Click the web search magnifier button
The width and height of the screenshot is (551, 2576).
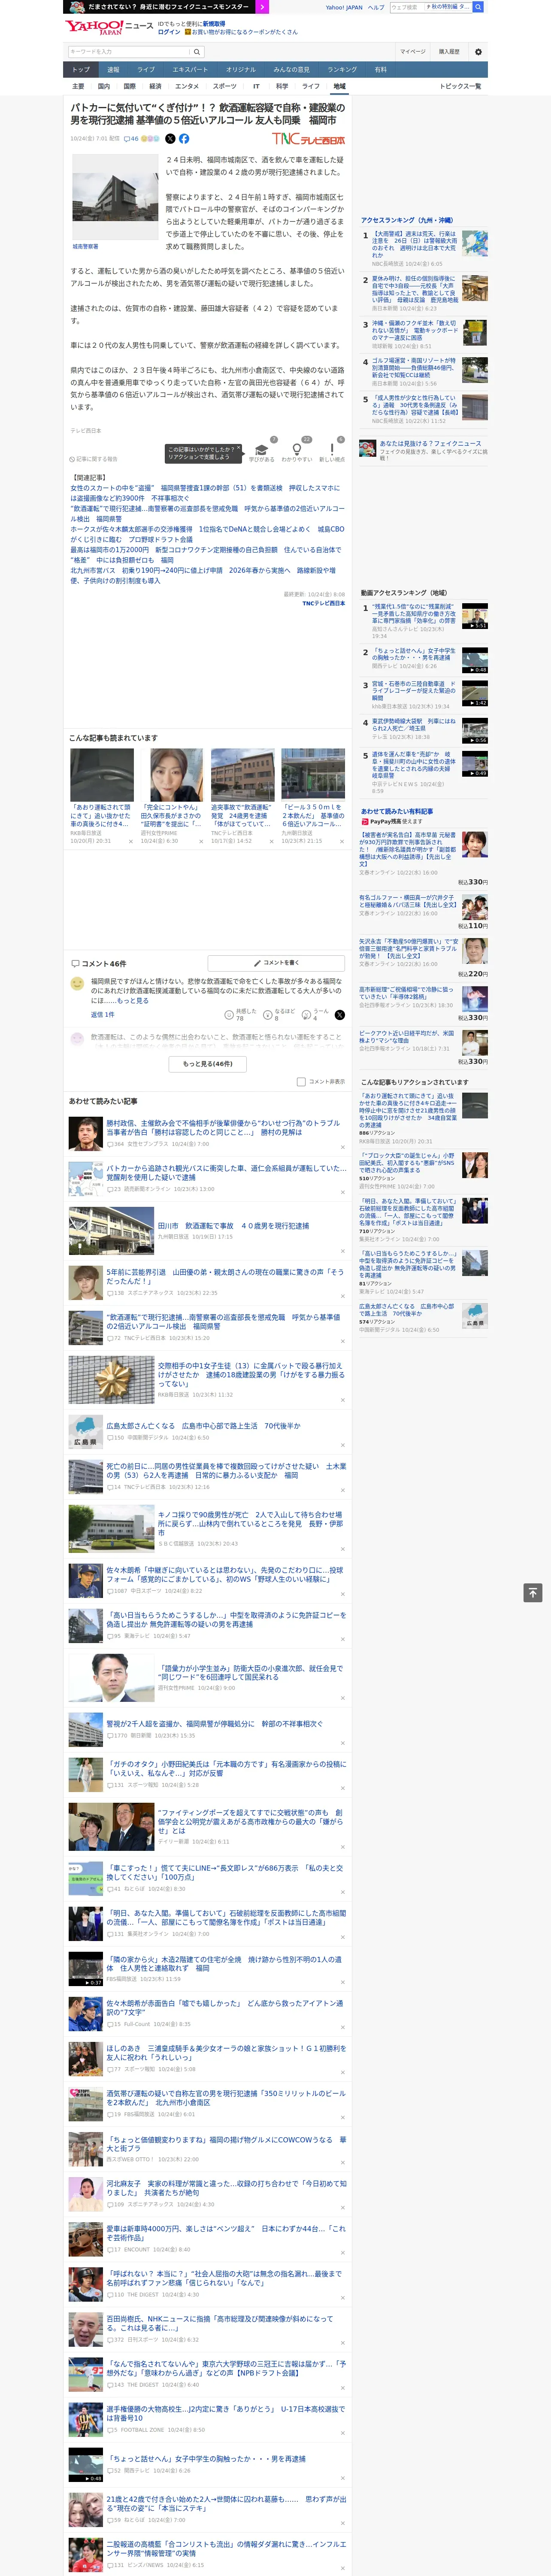(478, 7)
